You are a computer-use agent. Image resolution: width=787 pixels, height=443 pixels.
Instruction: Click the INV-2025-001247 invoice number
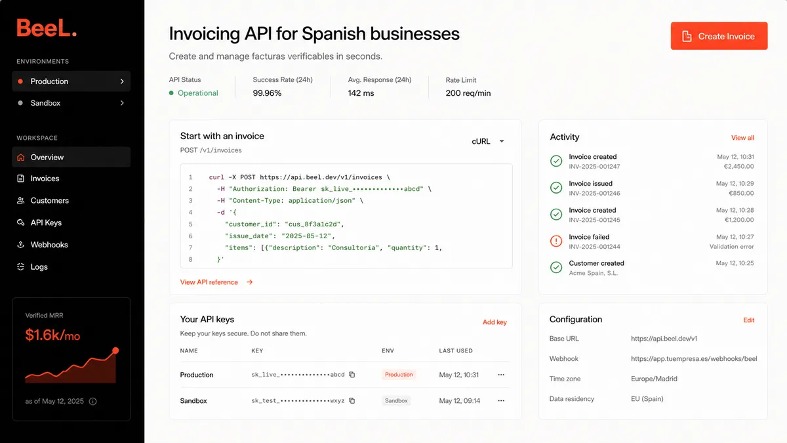pos(594,167)
